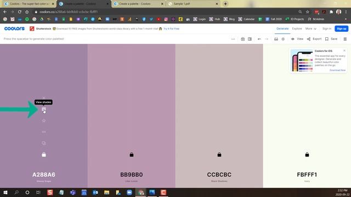Toggle the lock on the BB9BB0 color
This screenshot has height=197, width=351.
(x=132, y=154)
